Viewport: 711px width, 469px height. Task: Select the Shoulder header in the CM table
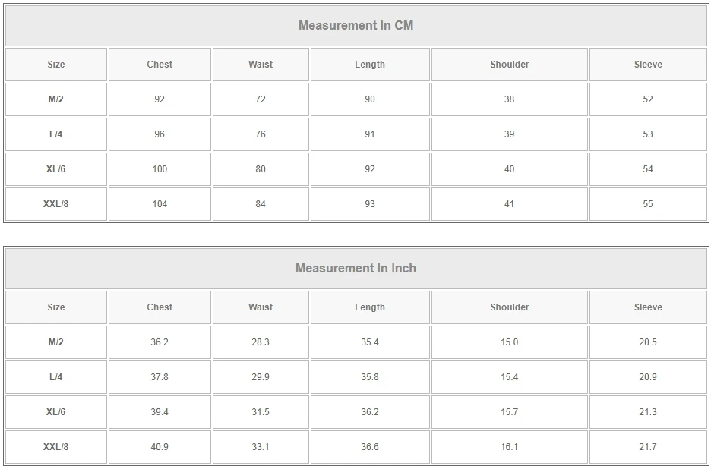coord(509,65)
